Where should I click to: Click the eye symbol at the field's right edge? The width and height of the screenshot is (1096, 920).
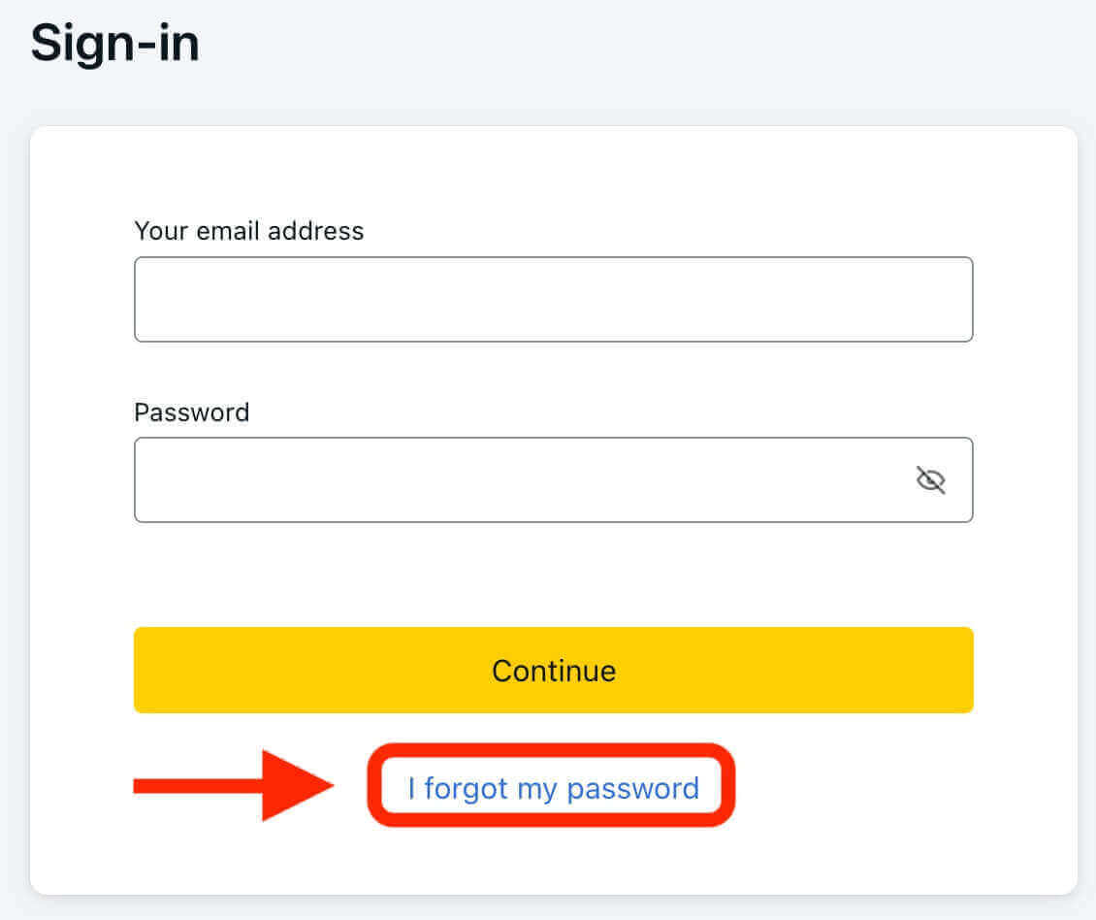click(930, 479)
